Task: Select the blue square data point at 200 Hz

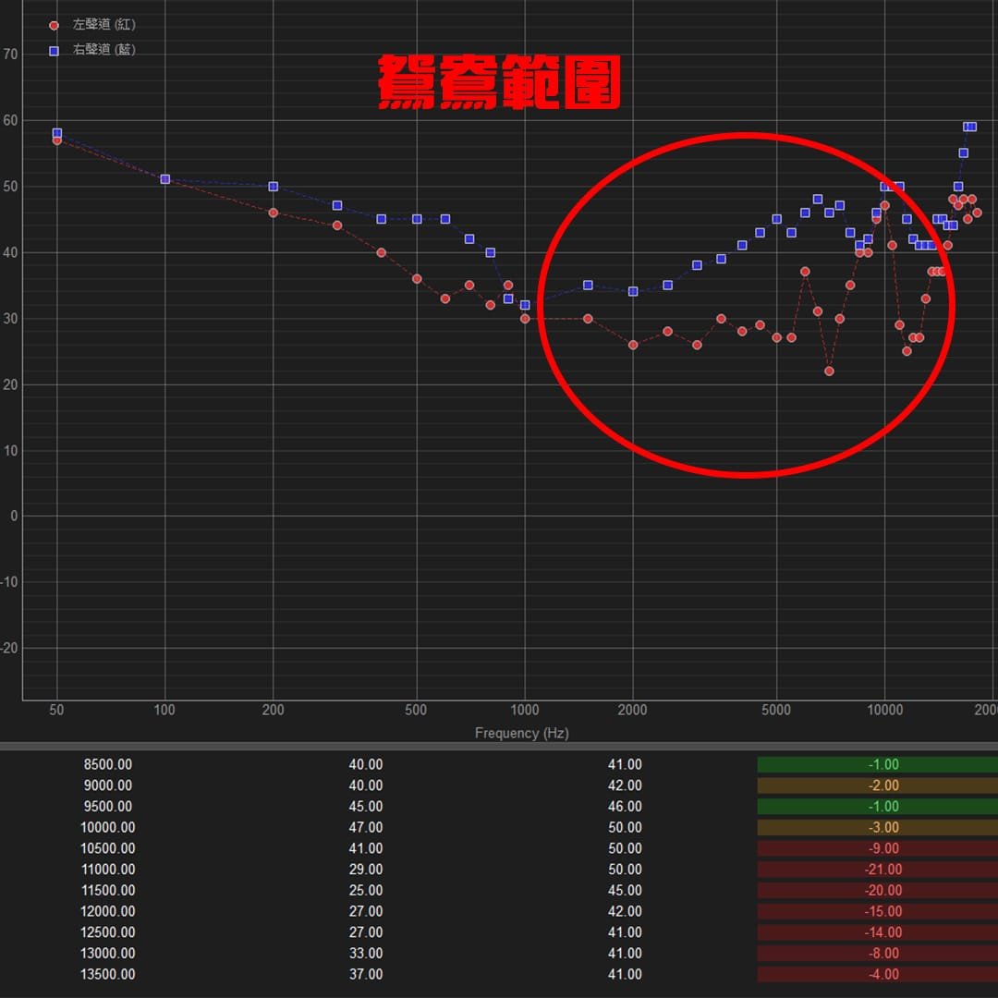Action: click(x=274, y=187)
